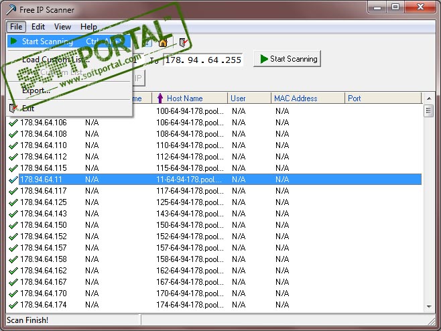Click the green checkmark for 178.94.64.162
This screenshot has width=441, height=331.
coord(13,271)
